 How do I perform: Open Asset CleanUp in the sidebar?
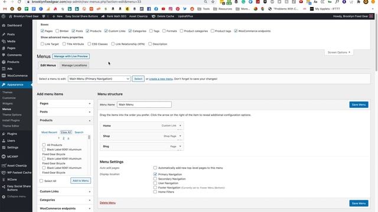(x=17, y=165)
